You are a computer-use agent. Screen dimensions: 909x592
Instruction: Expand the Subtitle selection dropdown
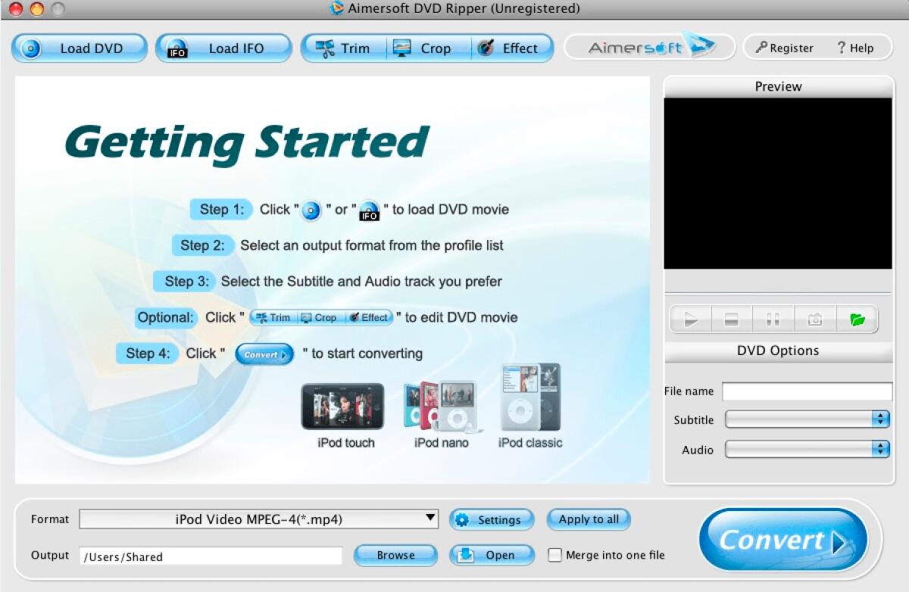coord(879,419)
